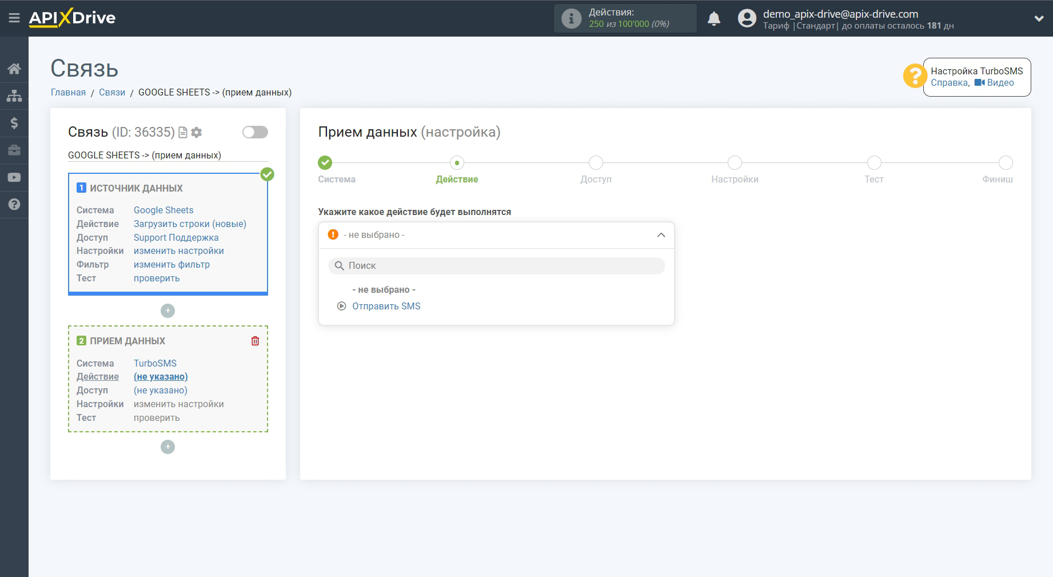Click source проверить test link
The width and height of the screenshot is (1053, 577).
point(157,278)
